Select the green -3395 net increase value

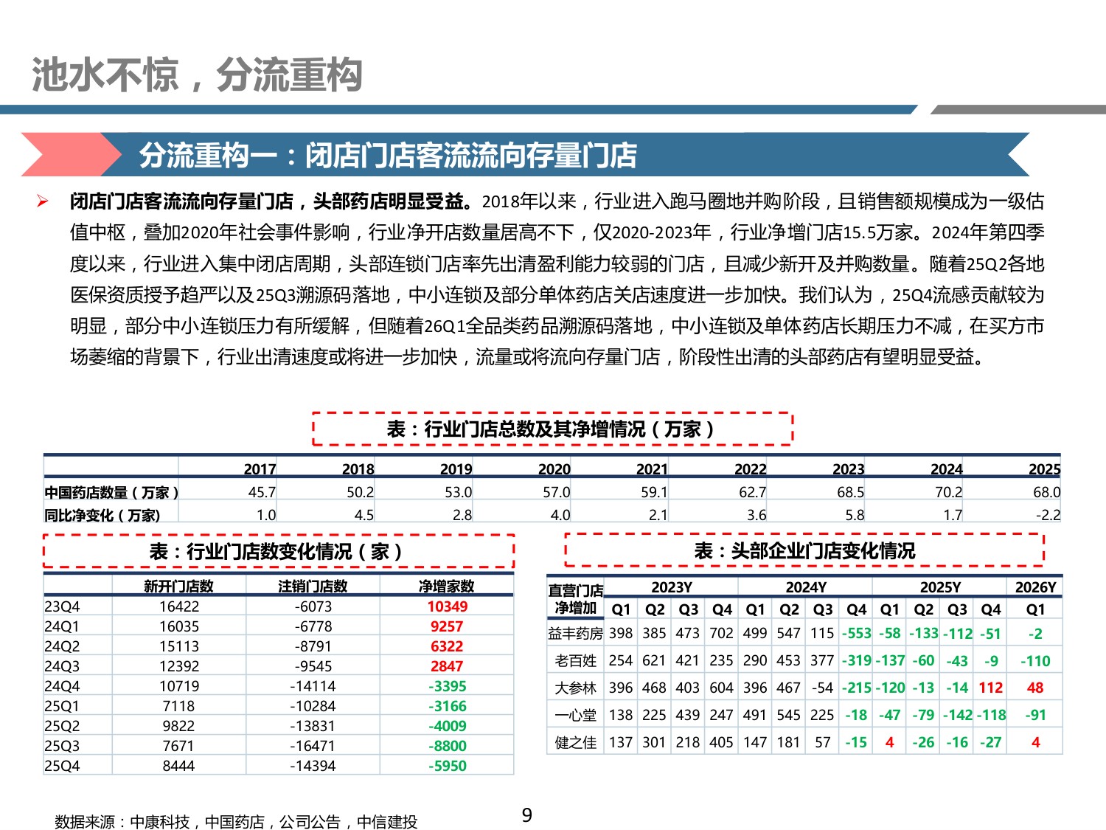[x=447, y=686]
